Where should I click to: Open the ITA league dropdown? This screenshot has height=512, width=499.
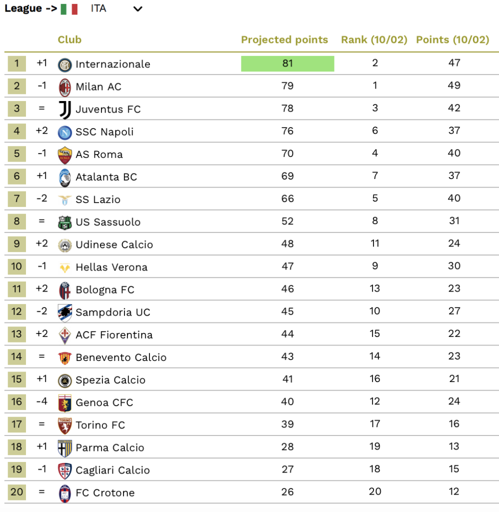116,9
